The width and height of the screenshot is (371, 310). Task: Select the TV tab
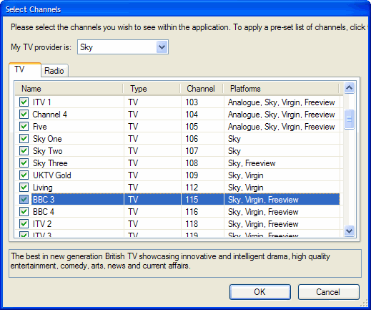pos(25,69)
